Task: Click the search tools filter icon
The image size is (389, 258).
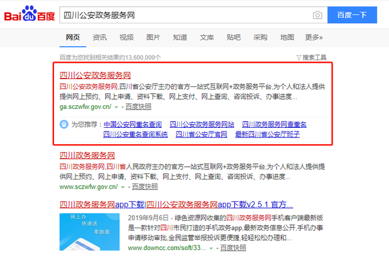Action: tap(298, 58)
